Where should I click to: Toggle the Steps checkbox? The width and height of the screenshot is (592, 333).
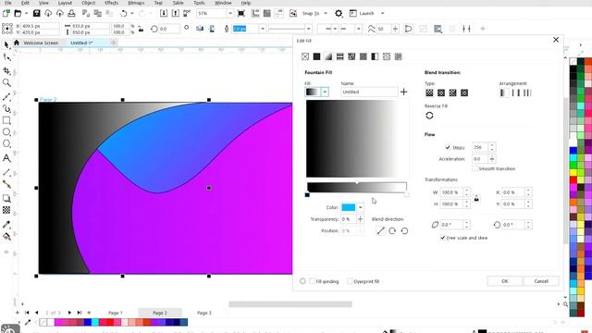pos(448,147)
